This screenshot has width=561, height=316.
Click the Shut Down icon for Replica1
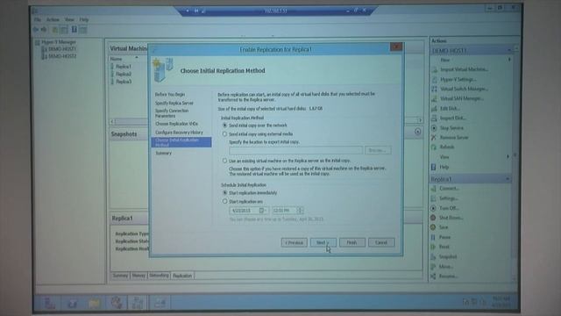[x=433, y=218]
